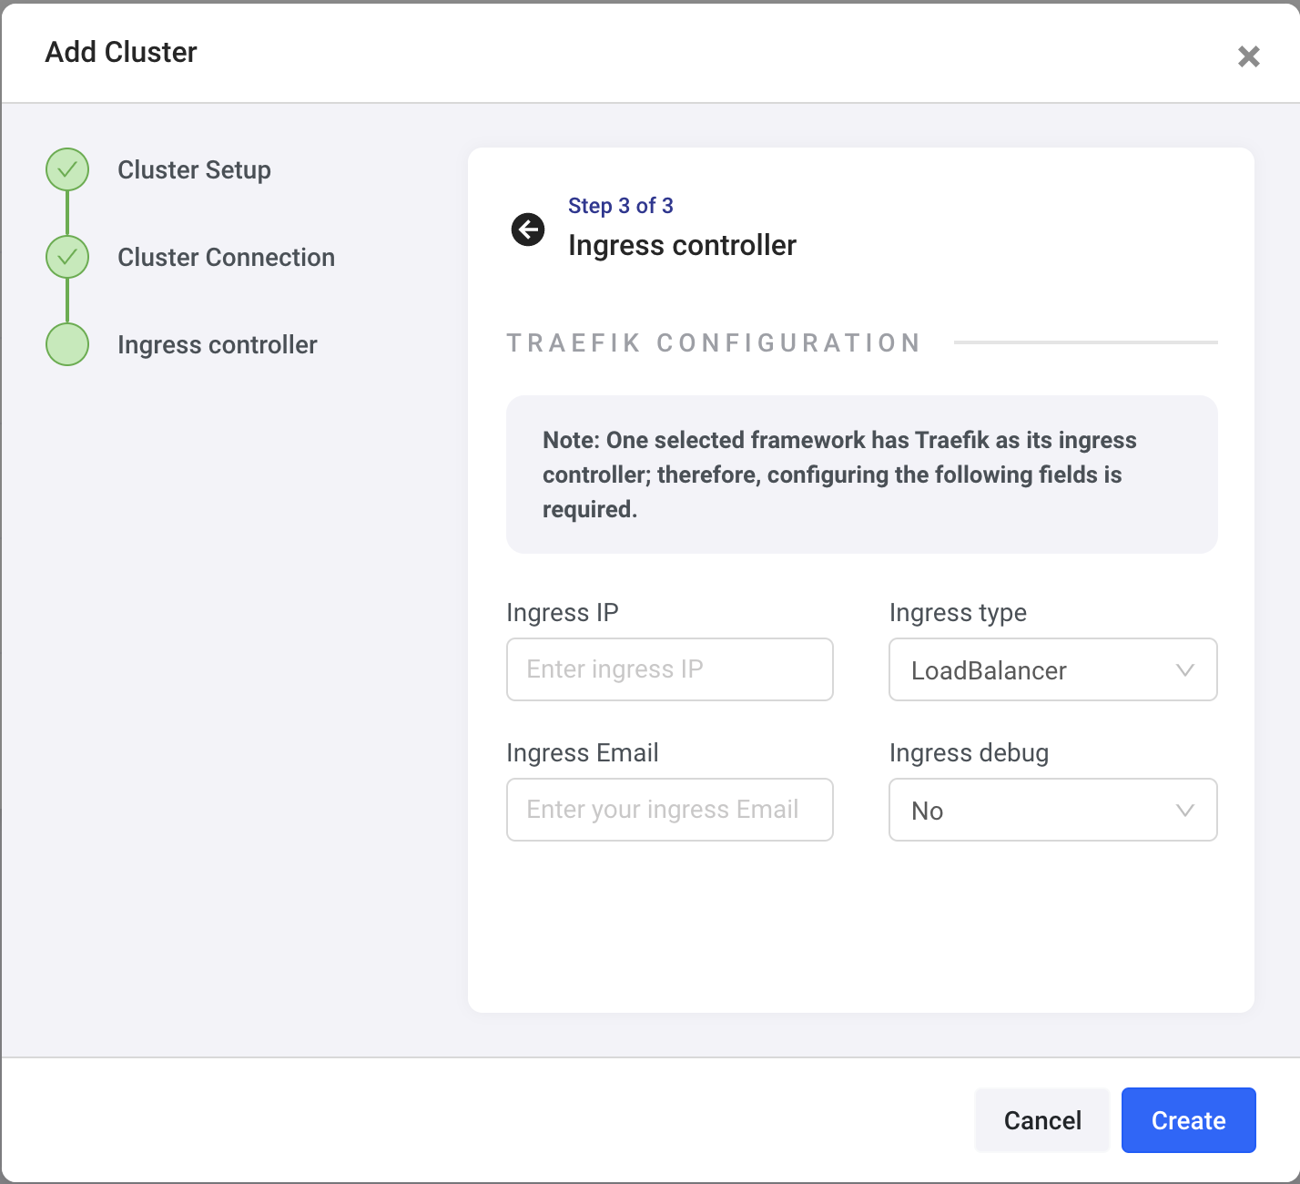This screenshot has width=1300, height=1184.
Task: Focus the Ingress Email input field
Action: pos(670,810)
